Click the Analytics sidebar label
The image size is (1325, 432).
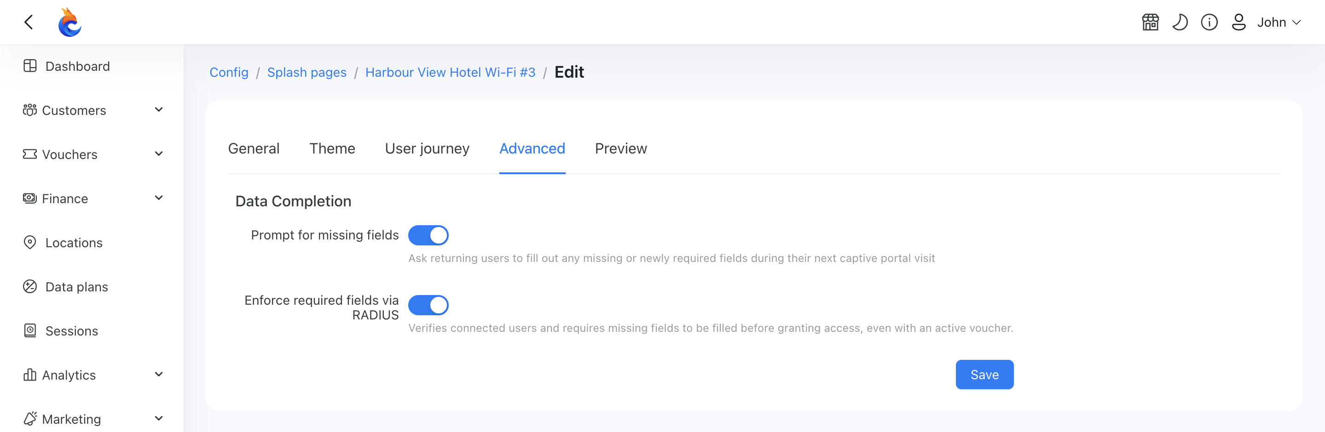tap(69, 375)
